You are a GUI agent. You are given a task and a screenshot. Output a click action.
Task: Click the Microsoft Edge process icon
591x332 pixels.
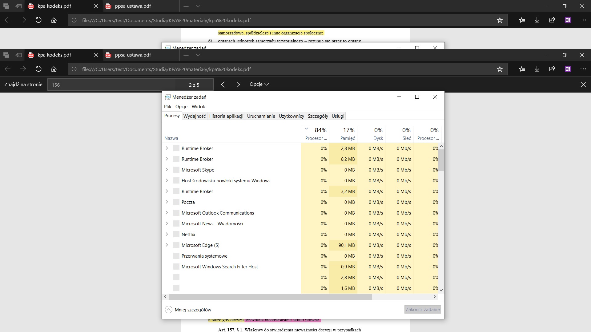(176, 245)
